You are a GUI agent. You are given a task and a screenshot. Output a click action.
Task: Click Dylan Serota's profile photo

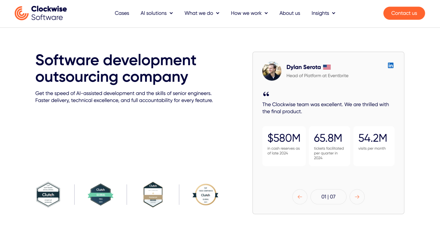[272, 71]
